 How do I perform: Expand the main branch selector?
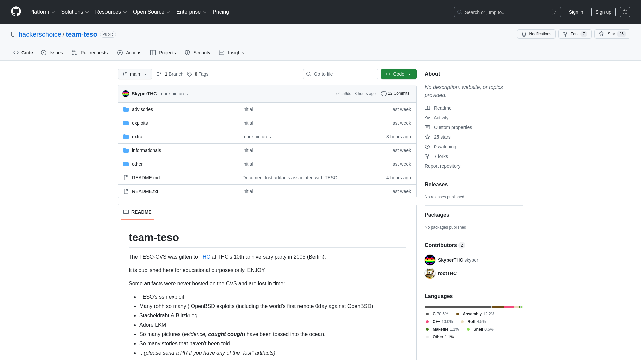pos(135,74)
